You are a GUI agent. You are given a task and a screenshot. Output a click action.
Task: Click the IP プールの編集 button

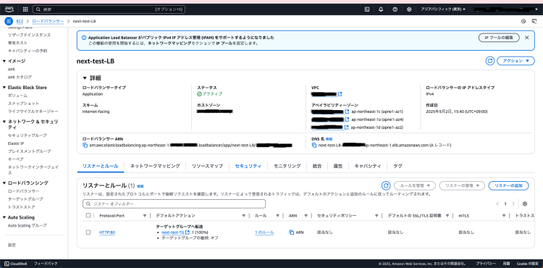click(x=499, y=38)
